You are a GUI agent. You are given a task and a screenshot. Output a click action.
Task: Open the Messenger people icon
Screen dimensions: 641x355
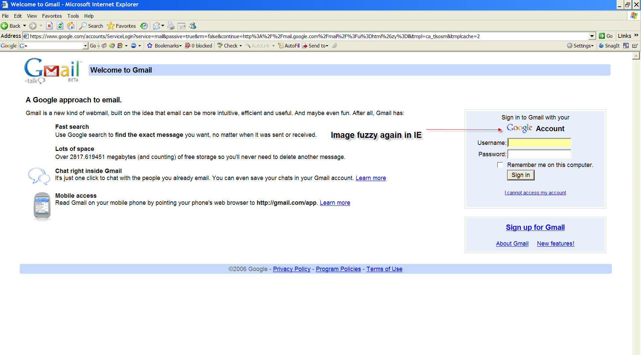(x=192, y=26)
